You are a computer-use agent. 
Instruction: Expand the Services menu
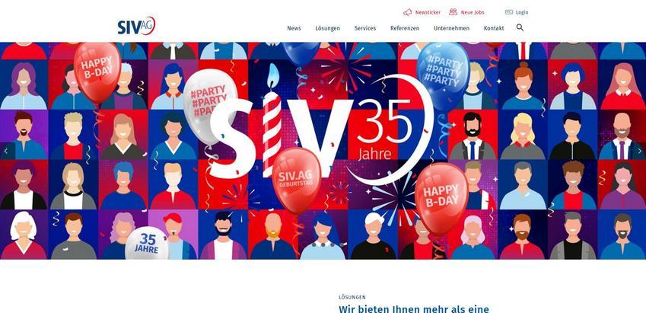pyautogui.click(x=365, y=28)
